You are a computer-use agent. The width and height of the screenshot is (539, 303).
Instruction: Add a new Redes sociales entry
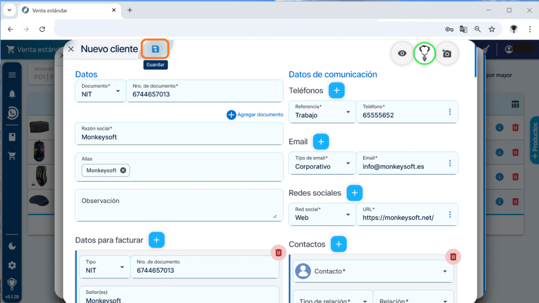pos(354,193)
